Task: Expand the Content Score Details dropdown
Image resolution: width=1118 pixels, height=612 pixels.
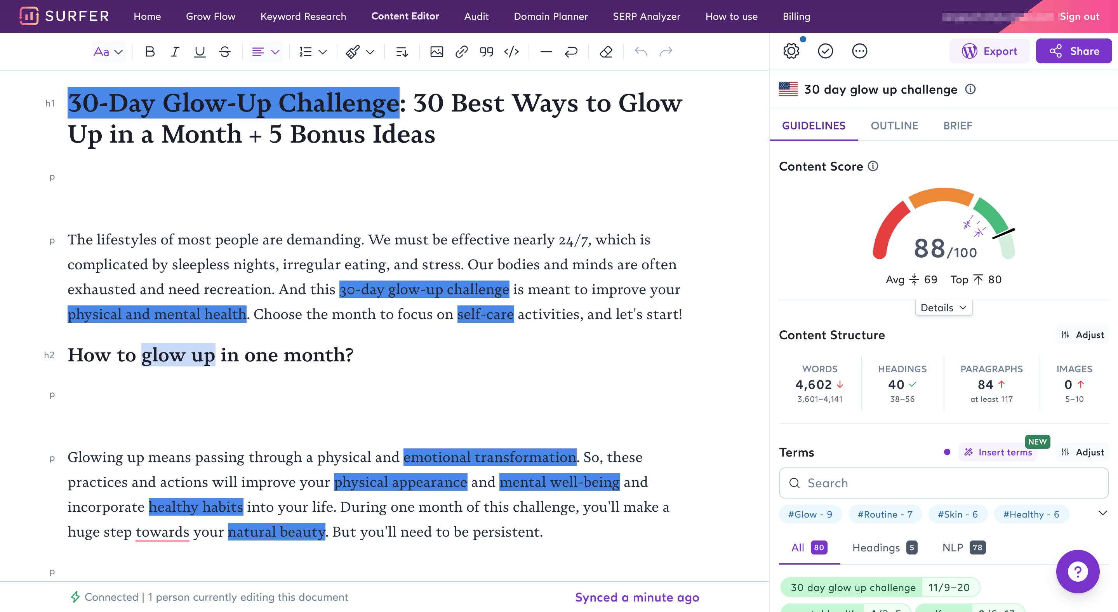Action: coord(943,307)
